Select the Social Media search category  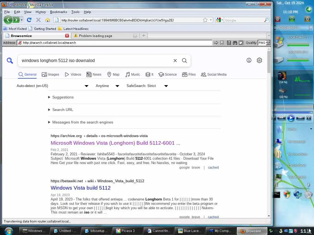pos(213,75)
